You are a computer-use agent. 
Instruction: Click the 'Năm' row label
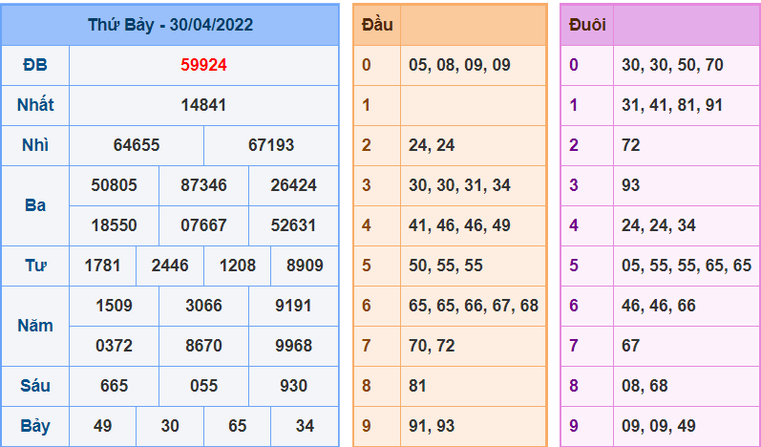[x=35, y=326]
